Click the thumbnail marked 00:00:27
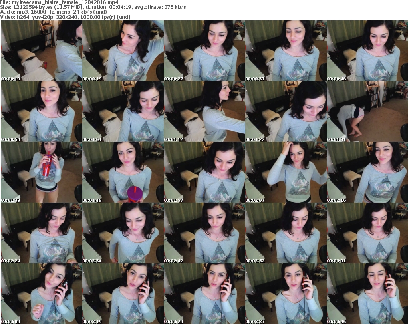409x324 pixels. click(204, 51)
